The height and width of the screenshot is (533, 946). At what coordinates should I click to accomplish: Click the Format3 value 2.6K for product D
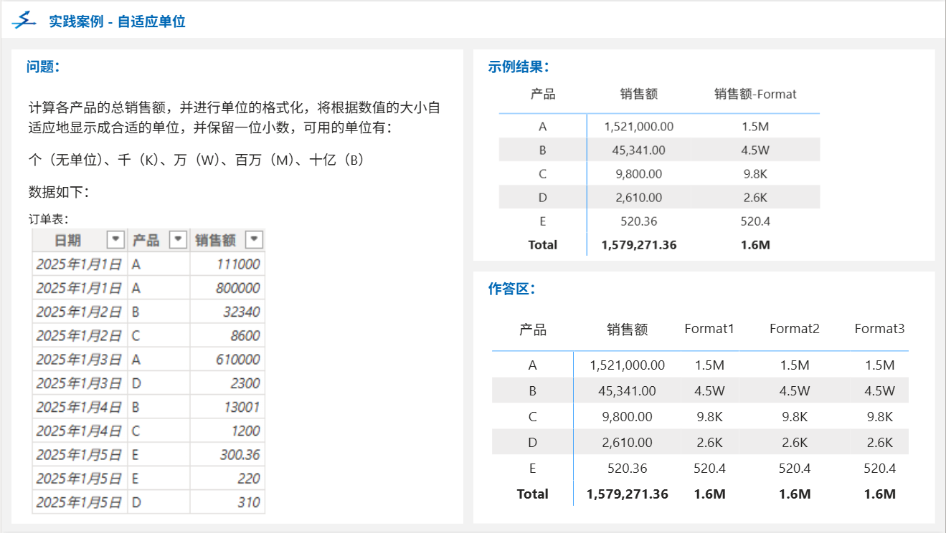(879, 442)
